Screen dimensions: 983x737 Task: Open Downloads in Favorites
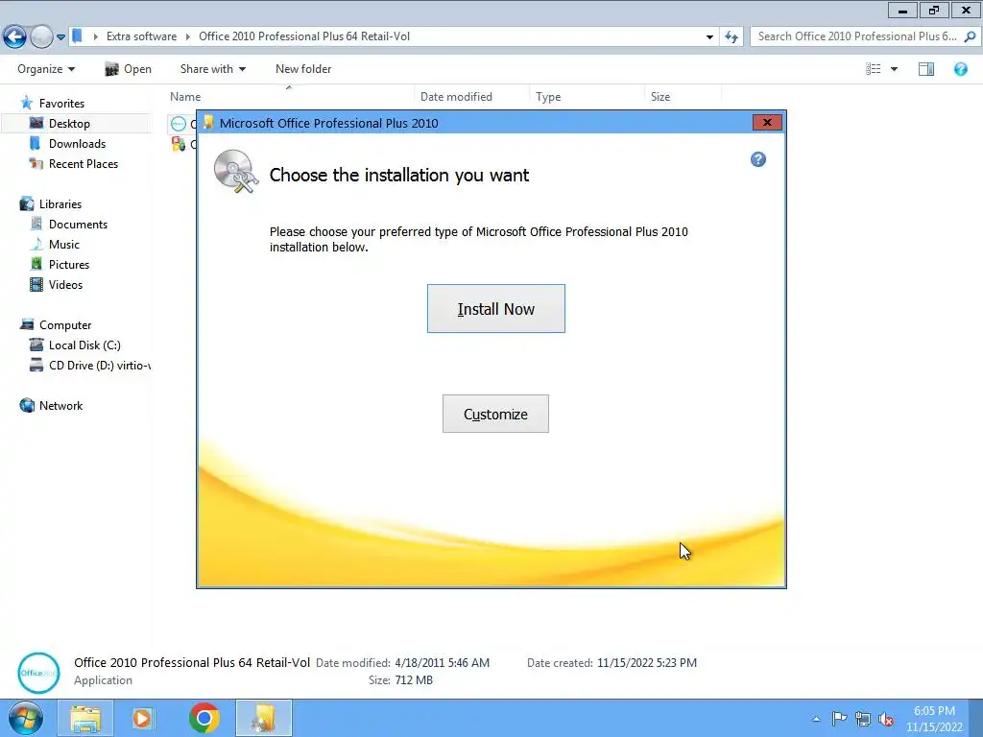click(x=77, y=144)
